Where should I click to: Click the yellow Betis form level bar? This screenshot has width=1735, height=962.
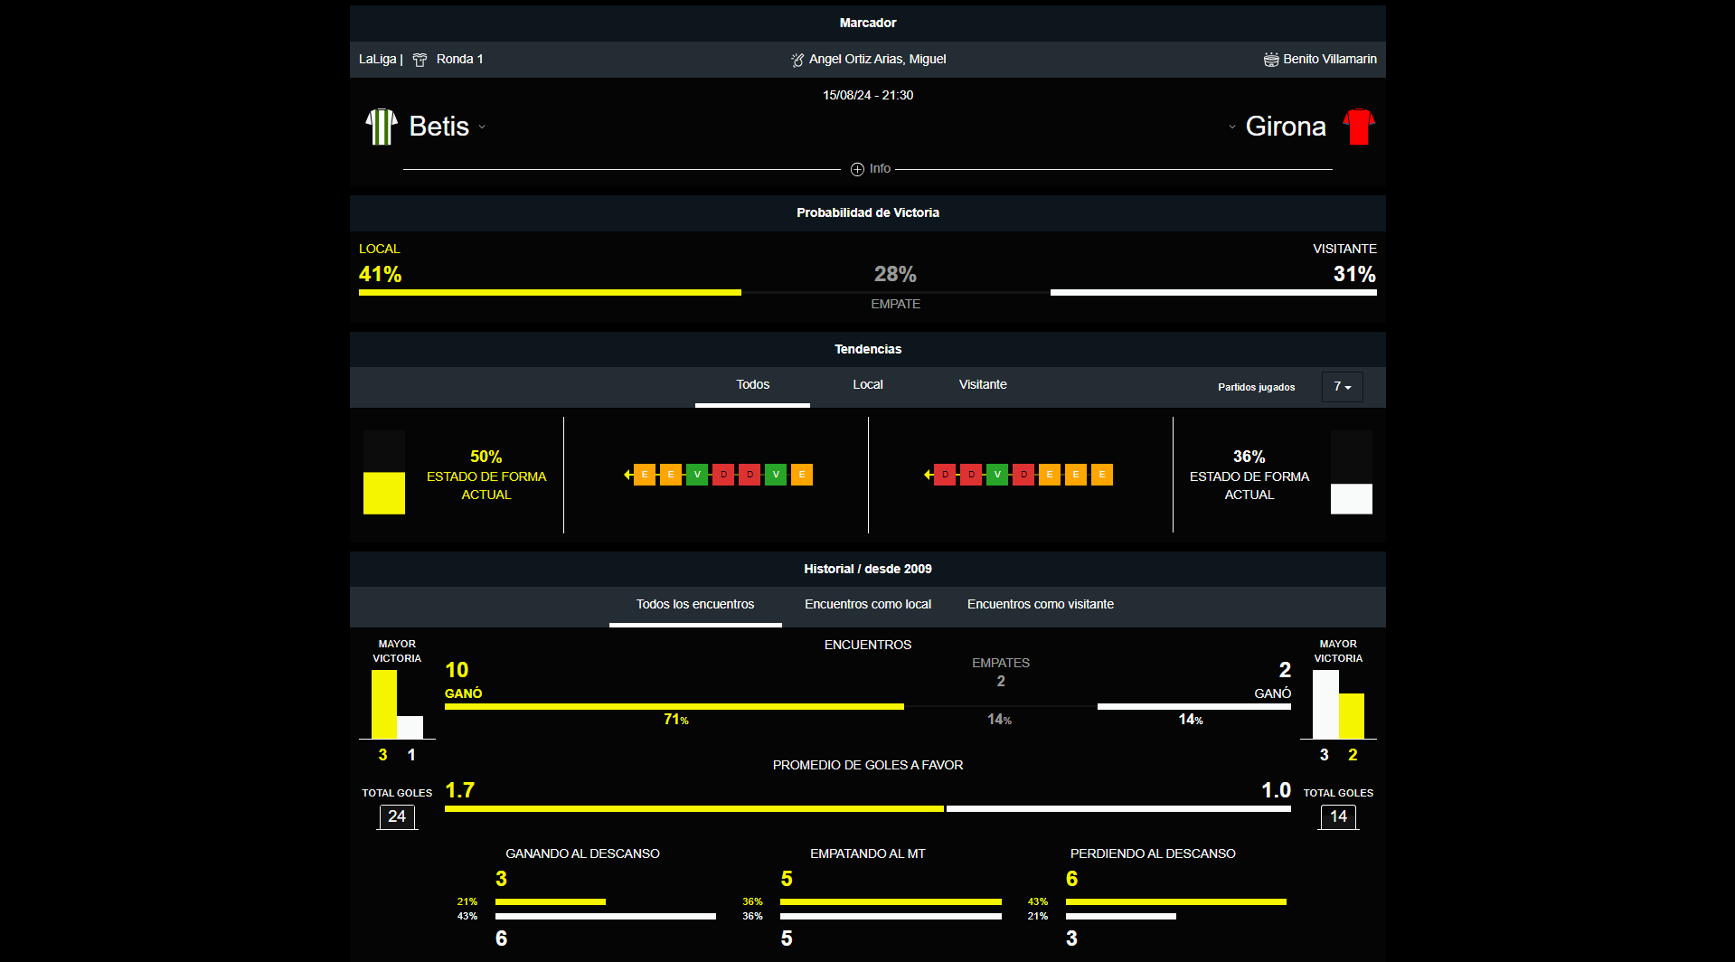point(384,493)
